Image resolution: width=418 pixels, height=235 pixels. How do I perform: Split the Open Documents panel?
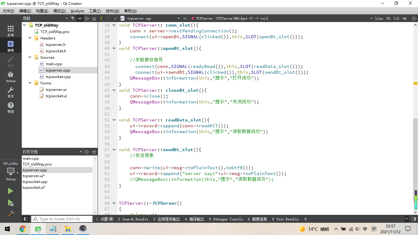(87, 152)
